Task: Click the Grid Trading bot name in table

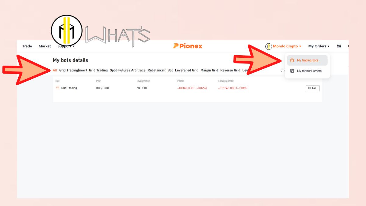Action: click(x=69, y=88)
